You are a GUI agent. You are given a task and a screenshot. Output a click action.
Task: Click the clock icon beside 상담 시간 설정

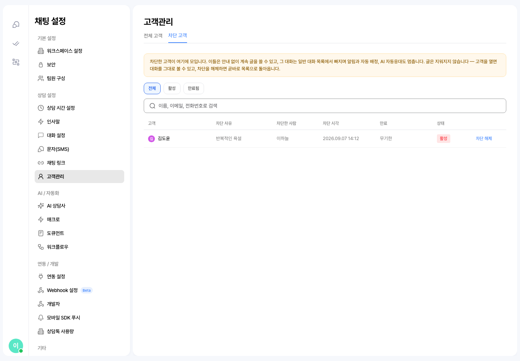click(41, 108)
